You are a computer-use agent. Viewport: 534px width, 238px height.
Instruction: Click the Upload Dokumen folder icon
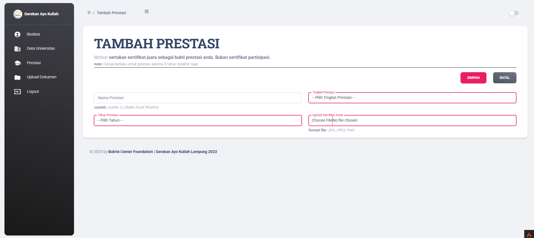click(17, 77)
